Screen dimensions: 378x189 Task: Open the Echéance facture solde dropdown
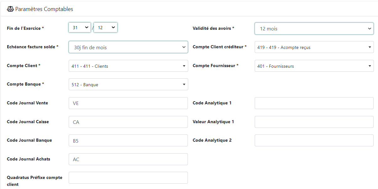[128, 47]
